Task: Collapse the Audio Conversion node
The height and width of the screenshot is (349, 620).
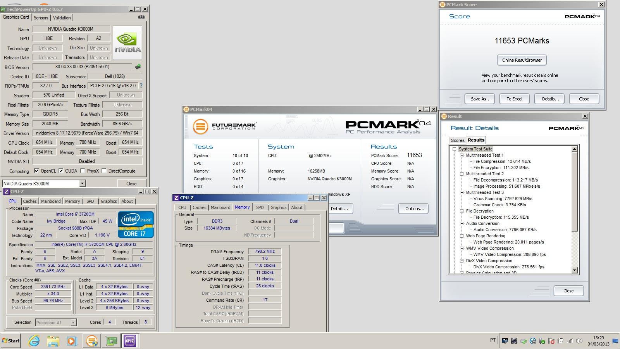Action: pos(462,223)
